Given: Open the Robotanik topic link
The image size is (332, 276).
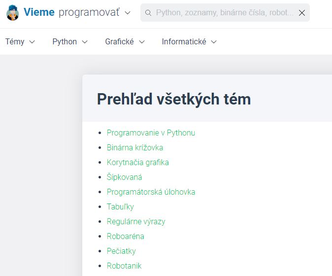Looking at the screenshot, I should [x=124, y=266].
